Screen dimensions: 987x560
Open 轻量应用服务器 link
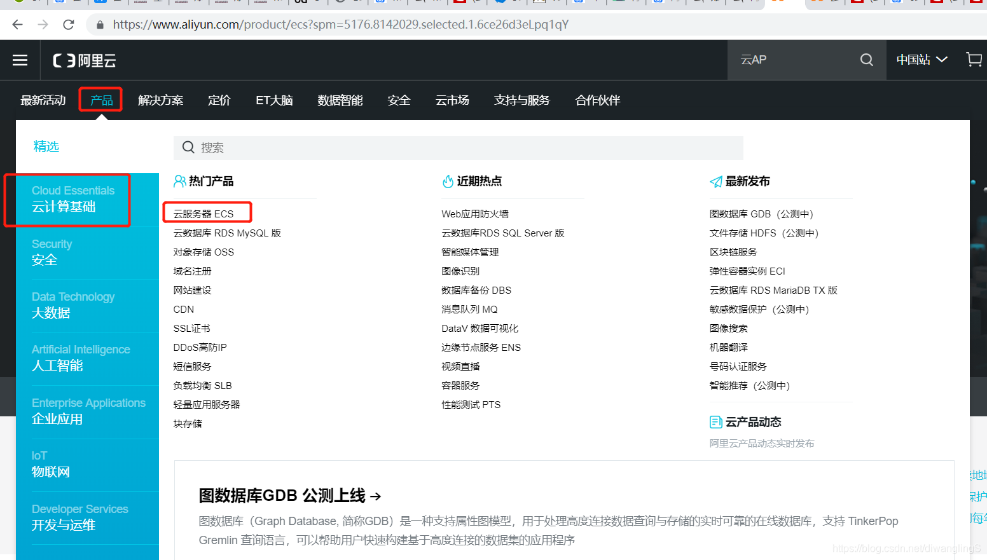click(207, 405)
